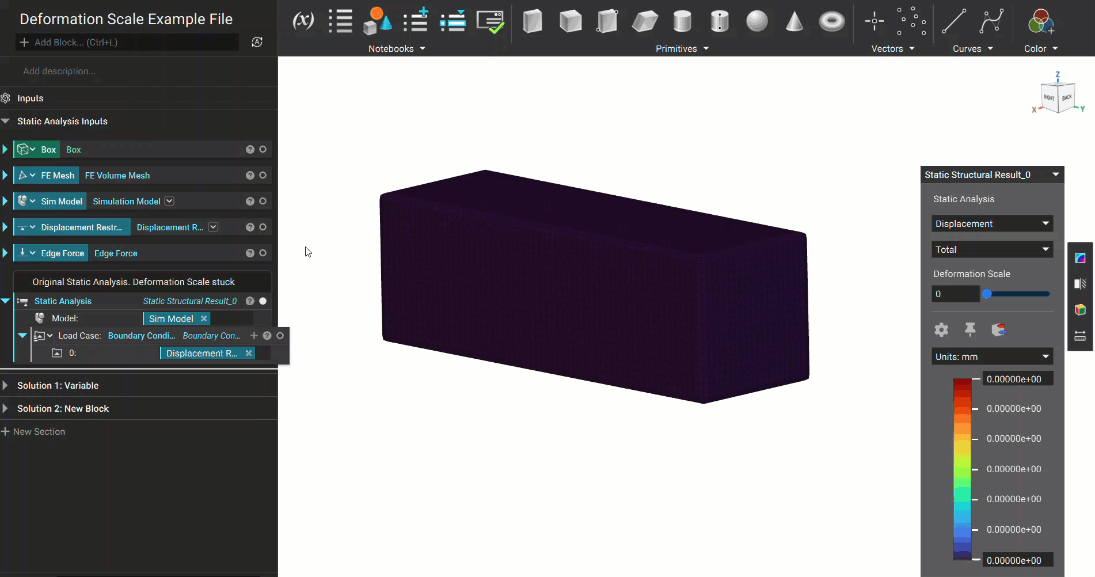Open the Units: mm dropdown
Screen dimensions: 1095x577
pyautogui.click(x=991, y=356)
